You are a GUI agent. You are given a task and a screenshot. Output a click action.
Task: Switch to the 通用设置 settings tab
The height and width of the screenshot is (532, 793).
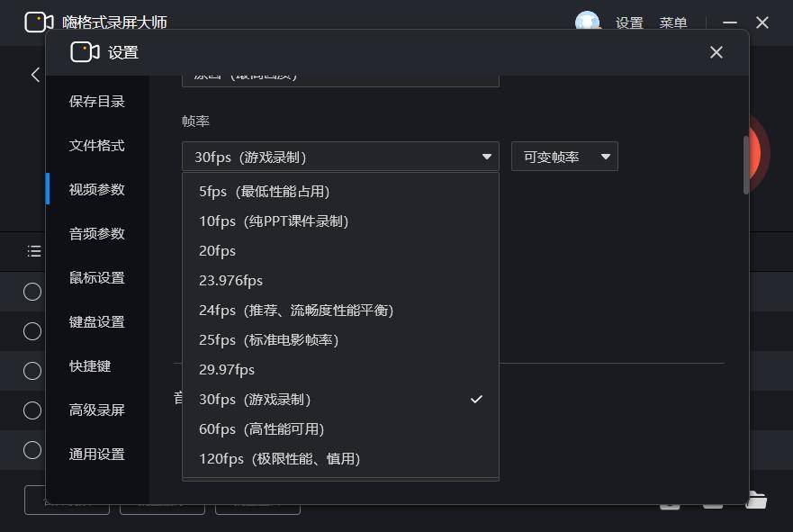tap(96, 454)
